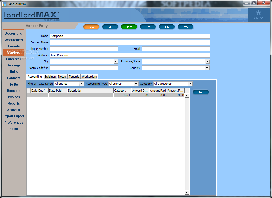This screenshot has width=272, height=198.
Task: Sort by Amount Paid column header
Action: click(x=158, y=91)
